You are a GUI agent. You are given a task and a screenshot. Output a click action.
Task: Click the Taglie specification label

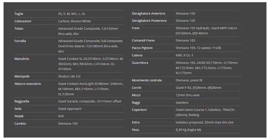19,14
